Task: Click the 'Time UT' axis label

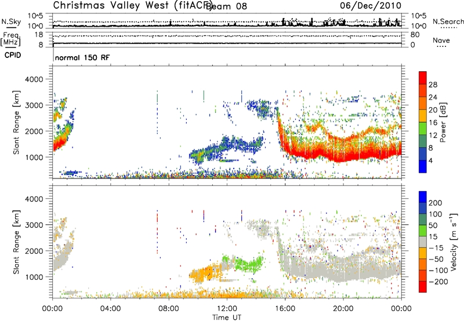Action: tap(227, 318)
